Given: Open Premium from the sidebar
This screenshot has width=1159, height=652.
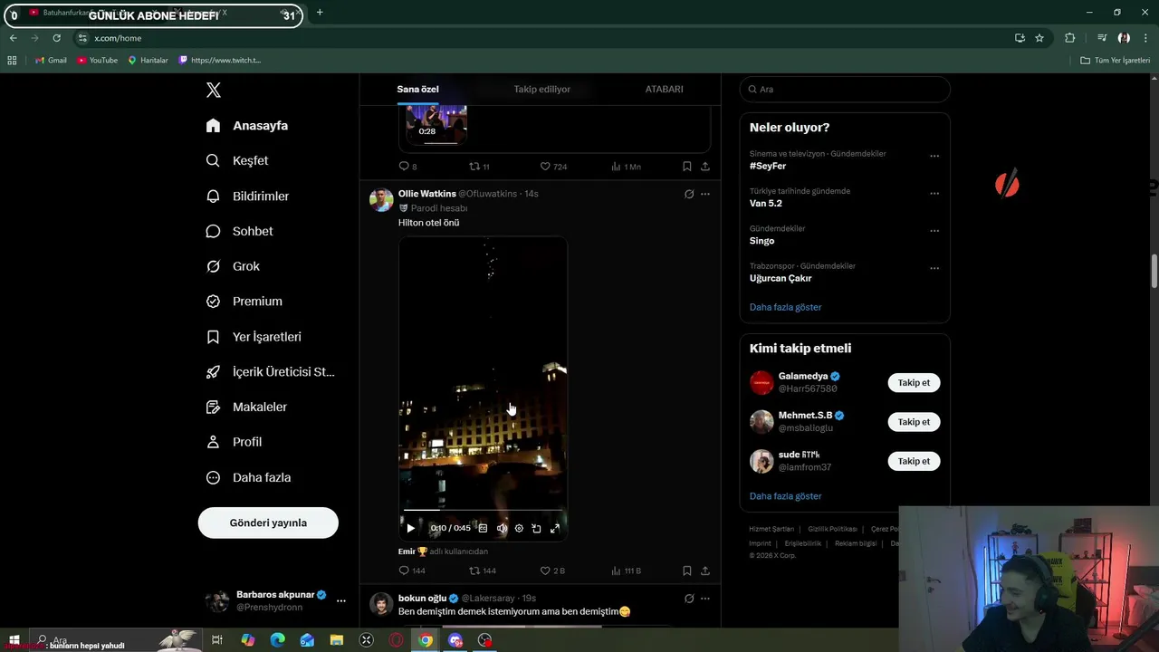Looking at the screenshot, I should 244,302.
